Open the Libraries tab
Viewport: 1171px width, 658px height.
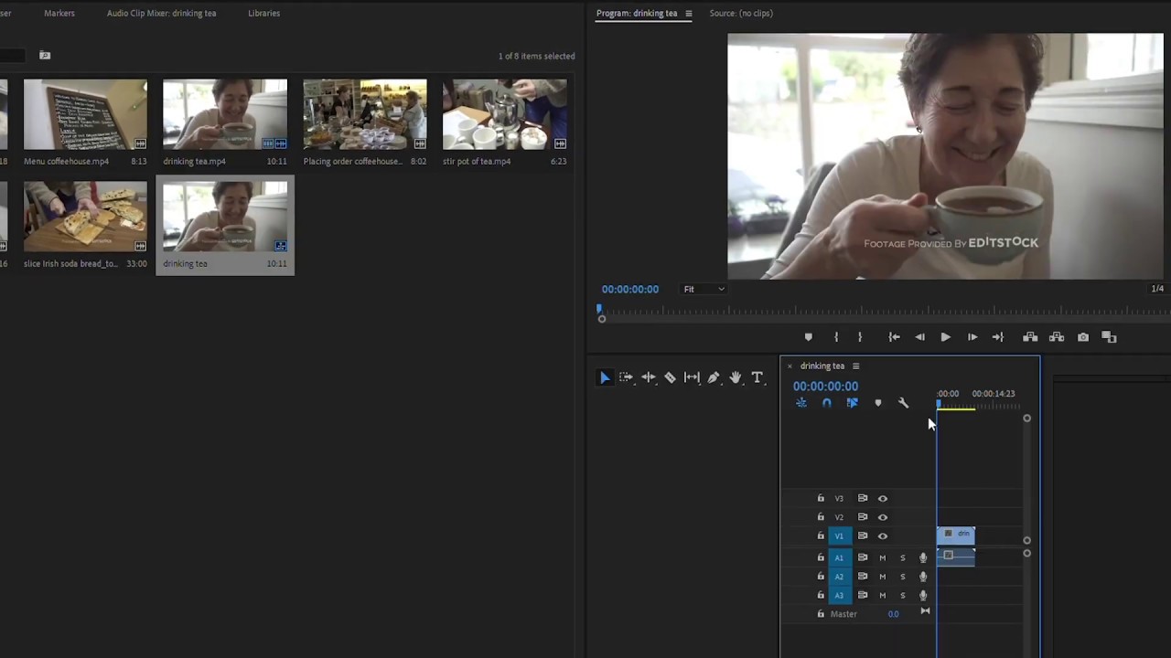pyautogui.click(x=263, y=14)
